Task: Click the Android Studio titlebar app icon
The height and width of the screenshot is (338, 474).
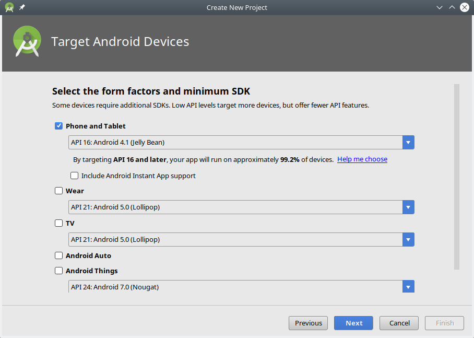Action: 9,7
